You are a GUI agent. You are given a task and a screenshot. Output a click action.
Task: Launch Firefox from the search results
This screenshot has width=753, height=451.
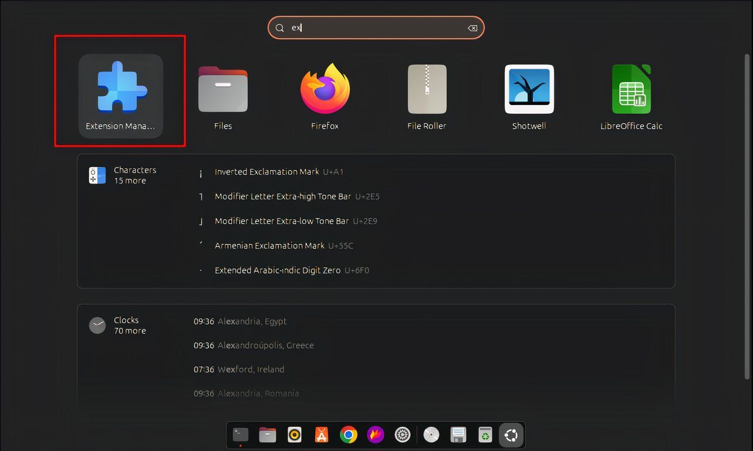(x=325, y=89)
